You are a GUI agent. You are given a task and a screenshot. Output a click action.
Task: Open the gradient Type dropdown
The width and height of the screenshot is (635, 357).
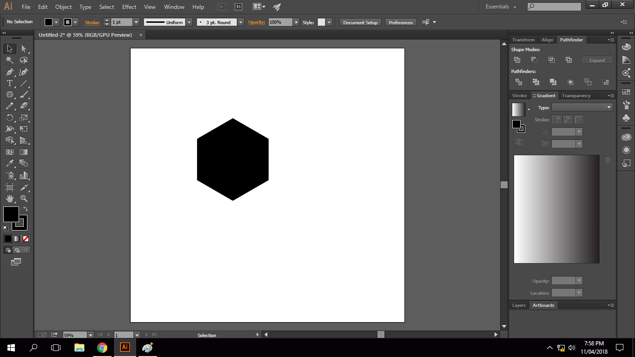(609, 107)
